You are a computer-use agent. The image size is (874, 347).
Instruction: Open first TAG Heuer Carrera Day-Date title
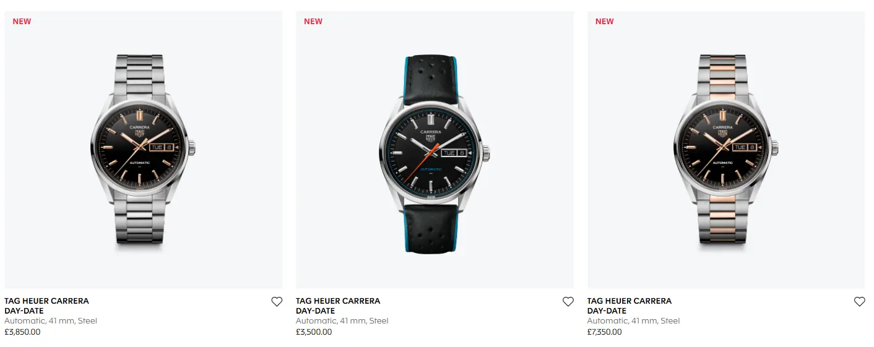point(46,306)
